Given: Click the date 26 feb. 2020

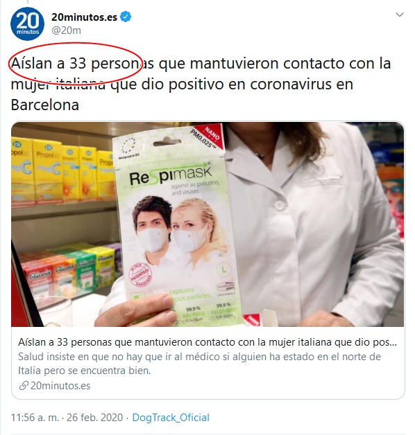Looking at the screenshot, I should 94,418.
